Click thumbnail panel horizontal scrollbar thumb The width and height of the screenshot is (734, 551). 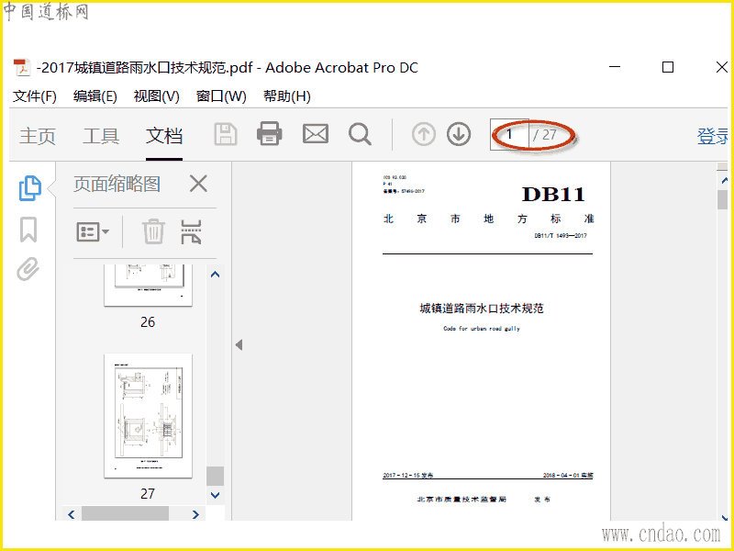(125, 513)
